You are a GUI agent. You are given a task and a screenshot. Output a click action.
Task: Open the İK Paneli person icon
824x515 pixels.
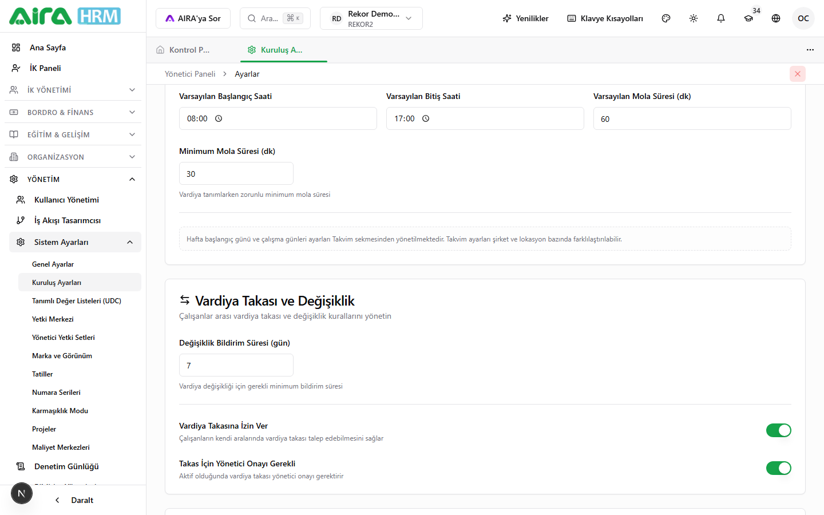[16, 68]
